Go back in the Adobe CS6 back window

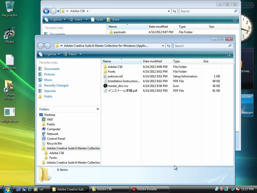[46, 11]
